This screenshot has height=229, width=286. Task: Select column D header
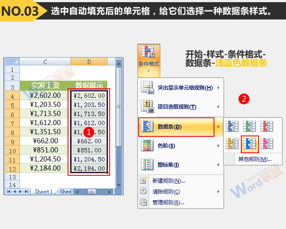[89, 62]
